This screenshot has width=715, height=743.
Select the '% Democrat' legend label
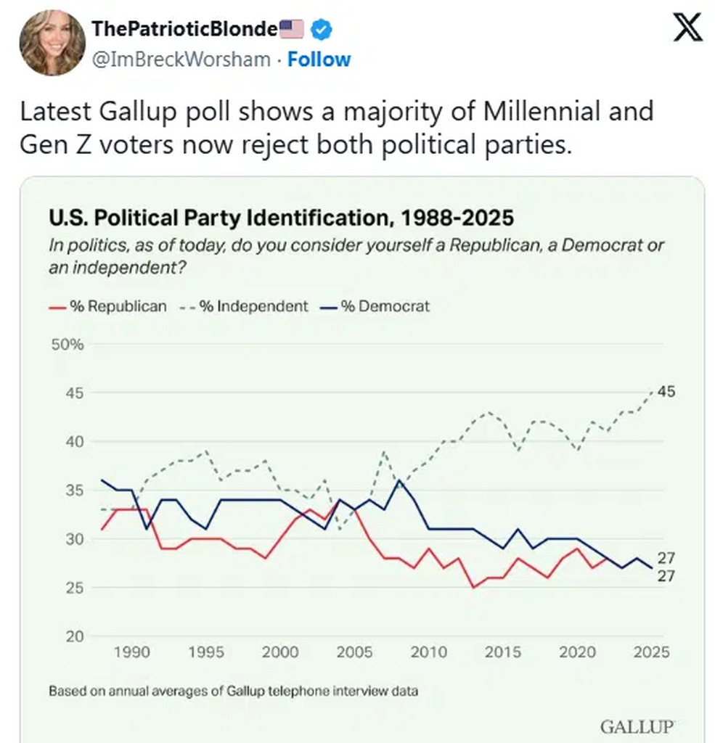click(x=385, y=306)
